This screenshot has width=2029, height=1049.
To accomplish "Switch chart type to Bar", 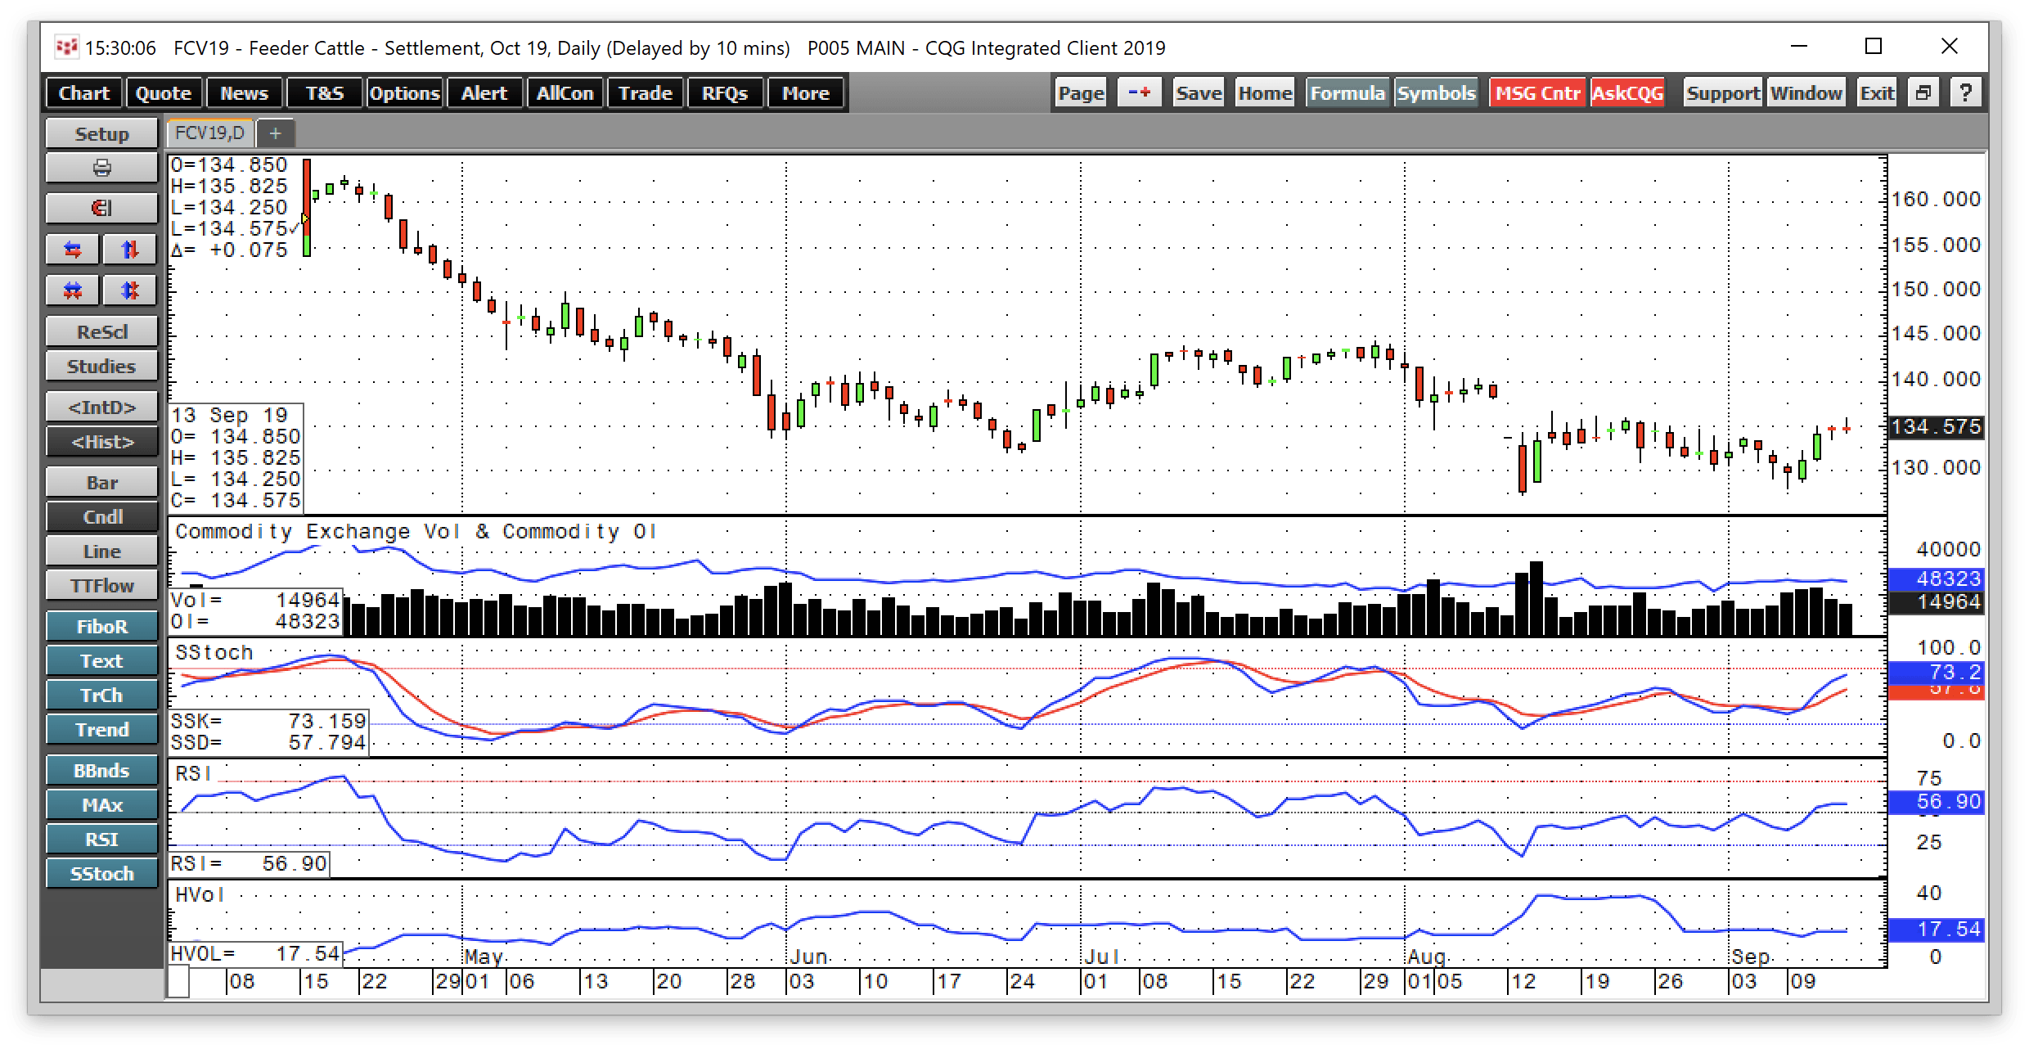I will (101, 483).
